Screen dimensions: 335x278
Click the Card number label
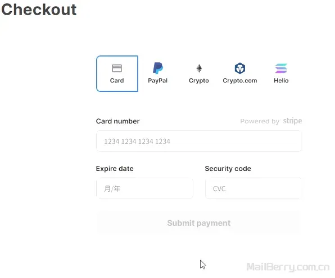(x=117, y=121)
